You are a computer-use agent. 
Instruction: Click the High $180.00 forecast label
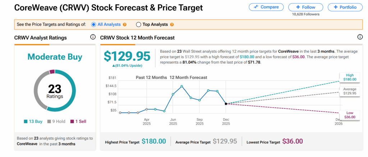pos(349,77)
